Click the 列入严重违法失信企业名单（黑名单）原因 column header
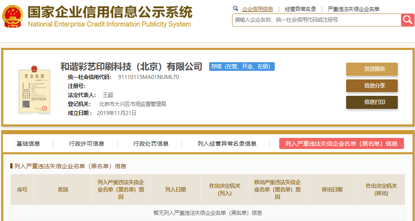 tap(121, 189)
